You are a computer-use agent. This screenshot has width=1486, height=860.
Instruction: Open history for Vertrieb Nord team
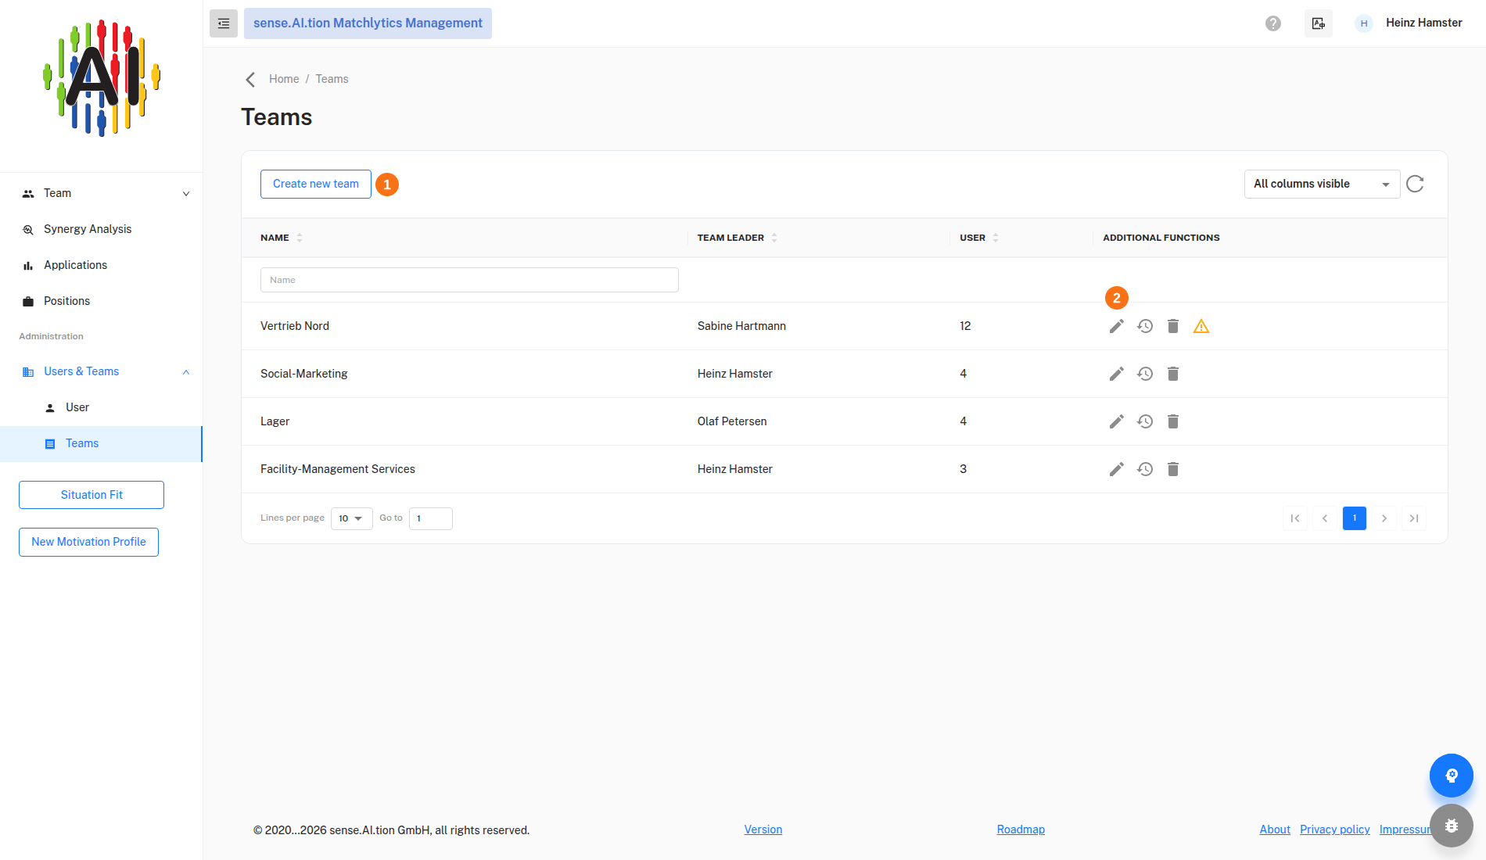1145,326
